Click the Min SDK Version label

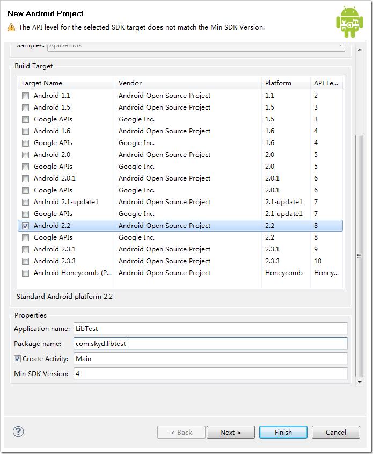41,374
